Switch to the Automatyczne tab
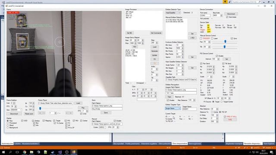This screenshot has width=276, height=155. coord(7,144)
